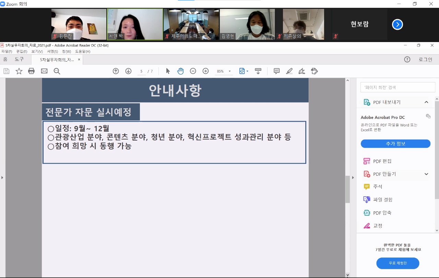Click the 무료 체험판 button
The height and width of the screenshot is (278, 439).
pos(398,263)
